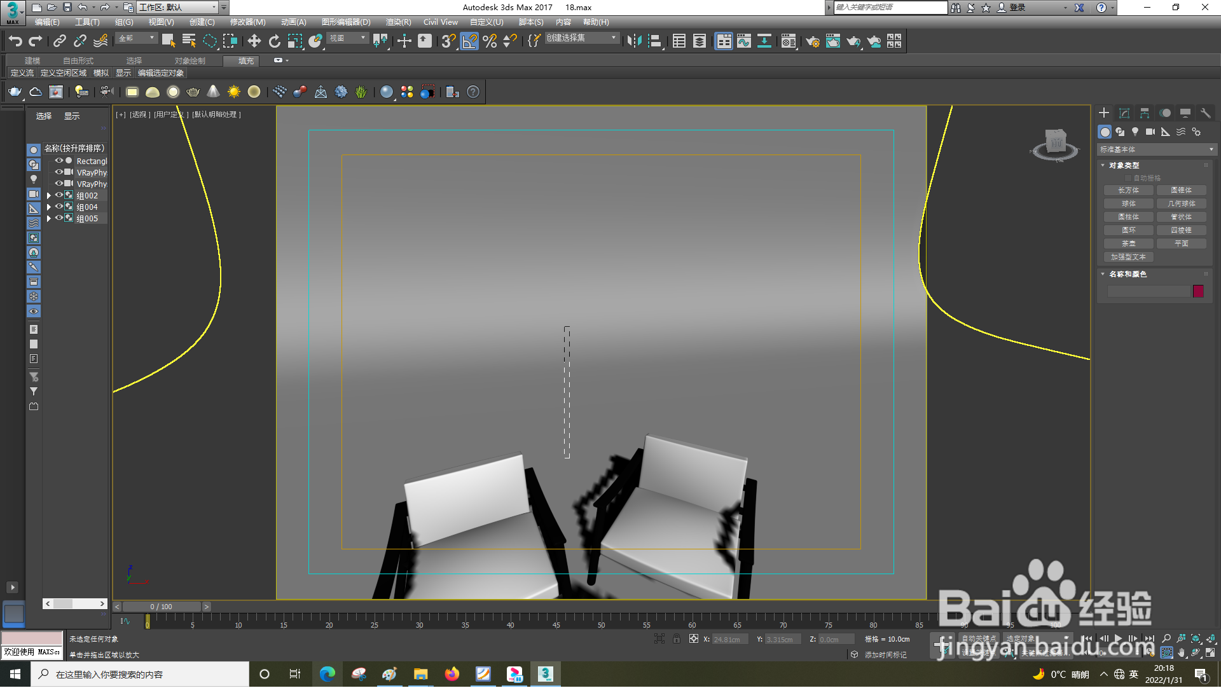
Task: Enable the 自动栅格 checkbox
Action: point(1129,179)
